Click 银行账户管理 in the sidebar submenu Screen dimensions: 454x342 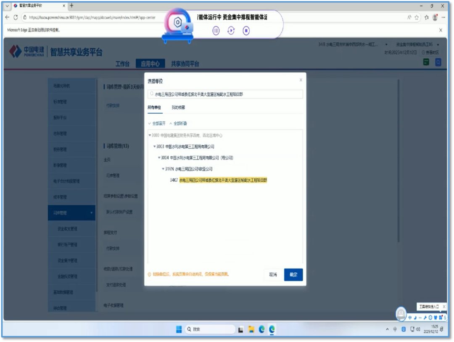[x=67, y=245]
